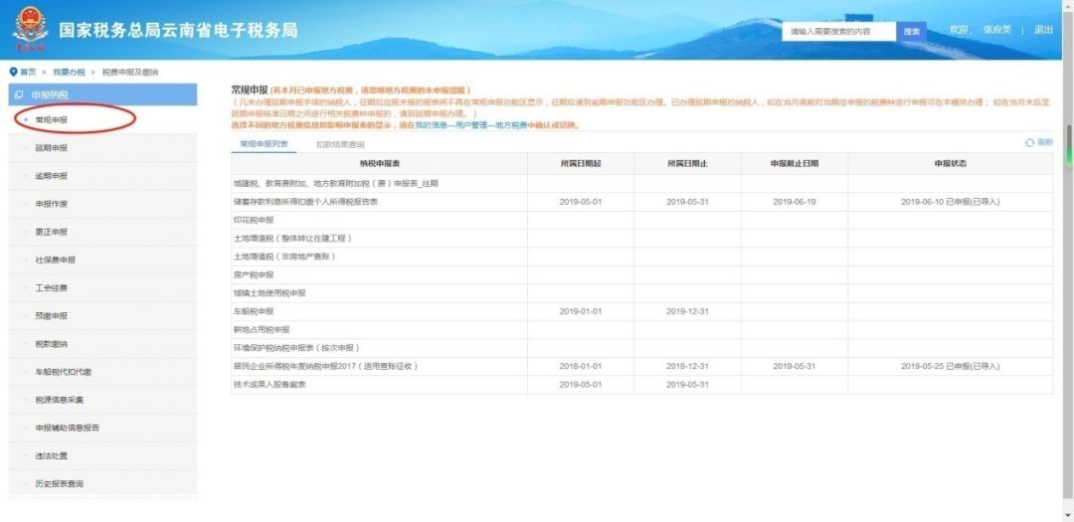Image resolution: width=1074 pixels, height=522 pixels.
Task: Click status 2019-05-25 已申报(已导入)
Action: coord(951,367)
